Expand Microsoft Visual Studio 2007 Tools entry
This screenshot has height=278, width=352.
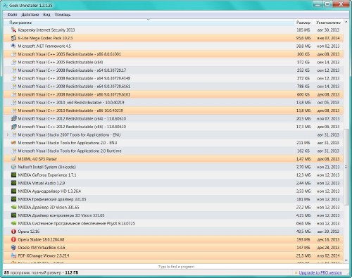tap(8, 134)
